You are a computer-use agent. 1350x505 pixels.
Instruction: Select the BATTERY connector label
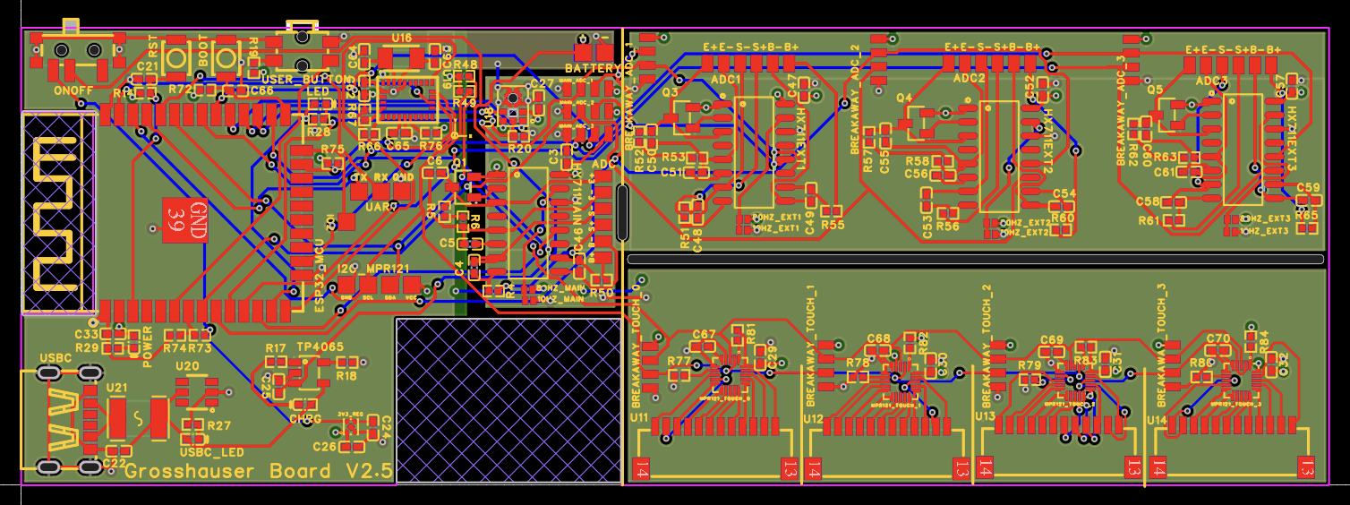592,69
